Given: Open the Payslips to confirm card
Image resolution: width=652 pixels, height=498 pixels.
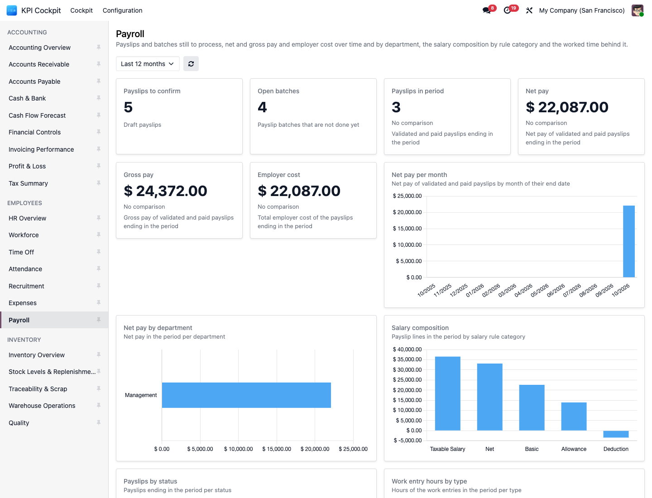Looking at the screenshot, I should pyautogui.click(x=179, y=116).
